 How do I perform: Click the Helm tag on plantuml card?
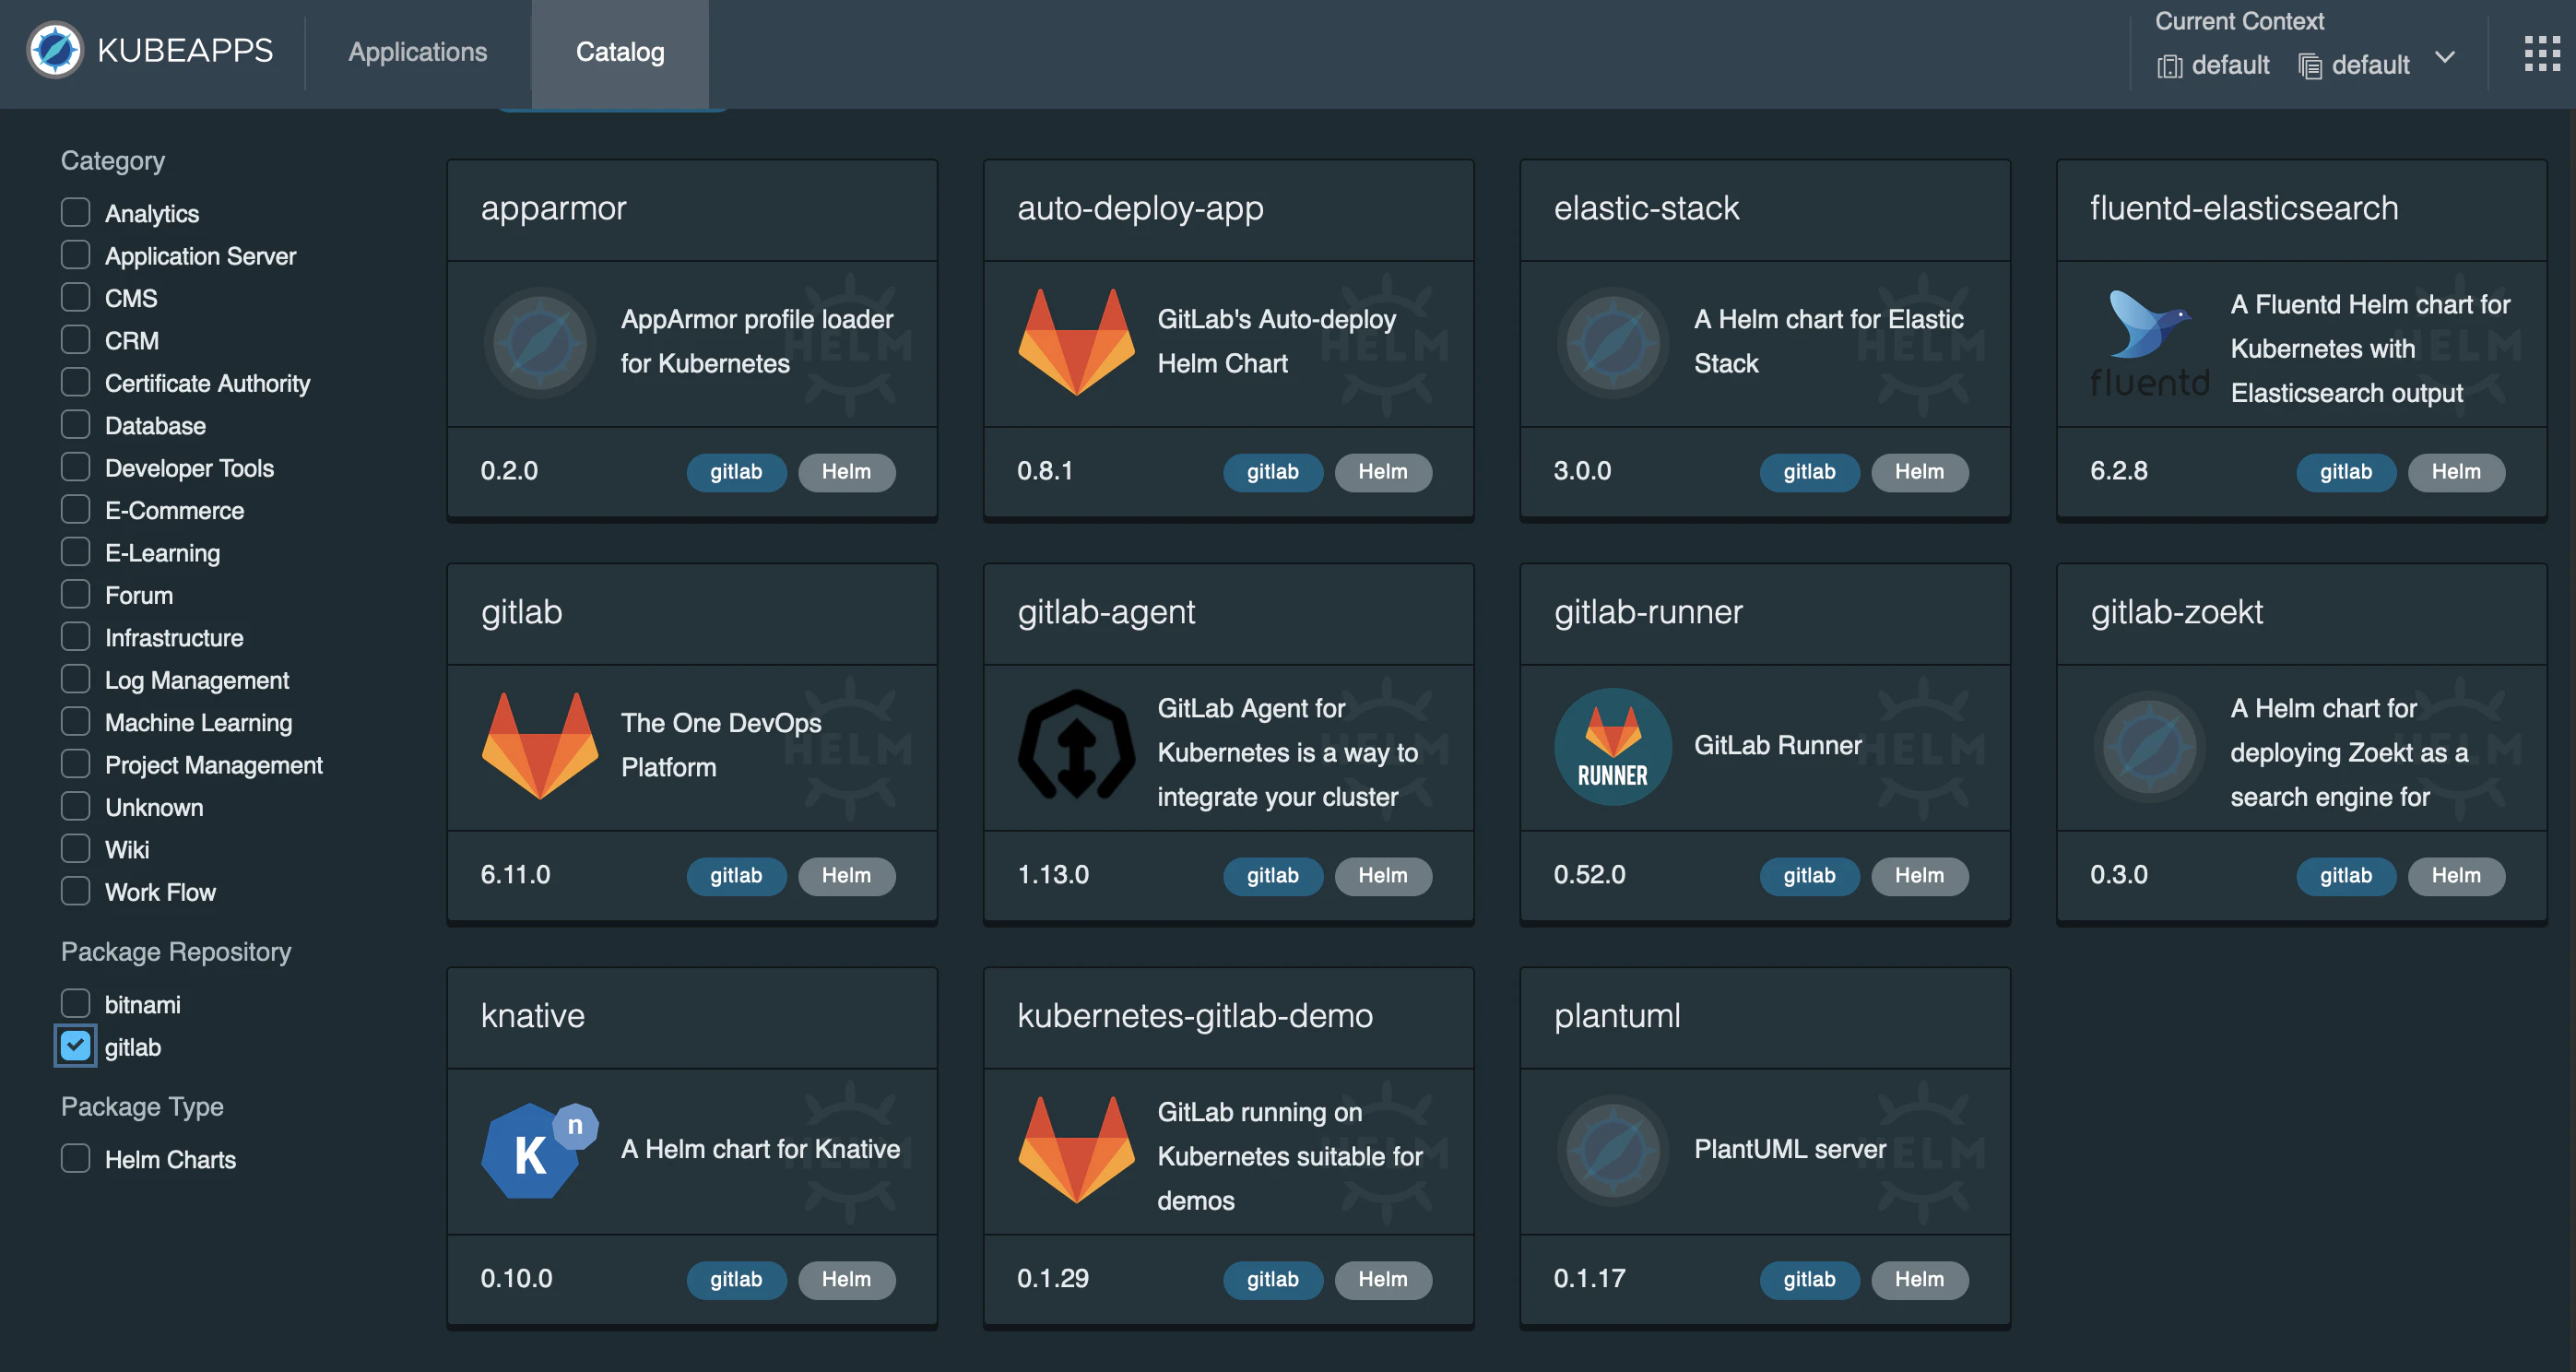tap(1919, 1280)
